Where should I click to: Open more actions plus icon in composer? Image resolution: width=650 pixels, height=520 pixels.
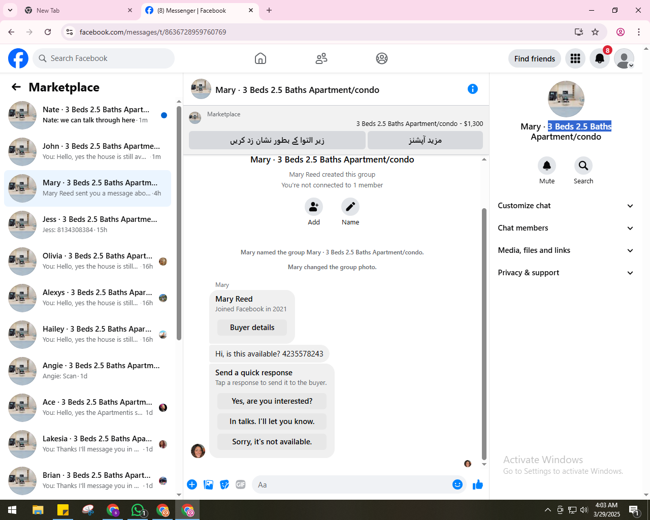click(x=192, y=484)
